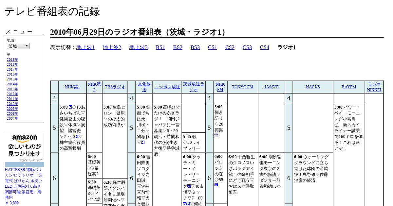The image size is (393, 206).
Task: Switch view to BS1
Action: [160, 47]
